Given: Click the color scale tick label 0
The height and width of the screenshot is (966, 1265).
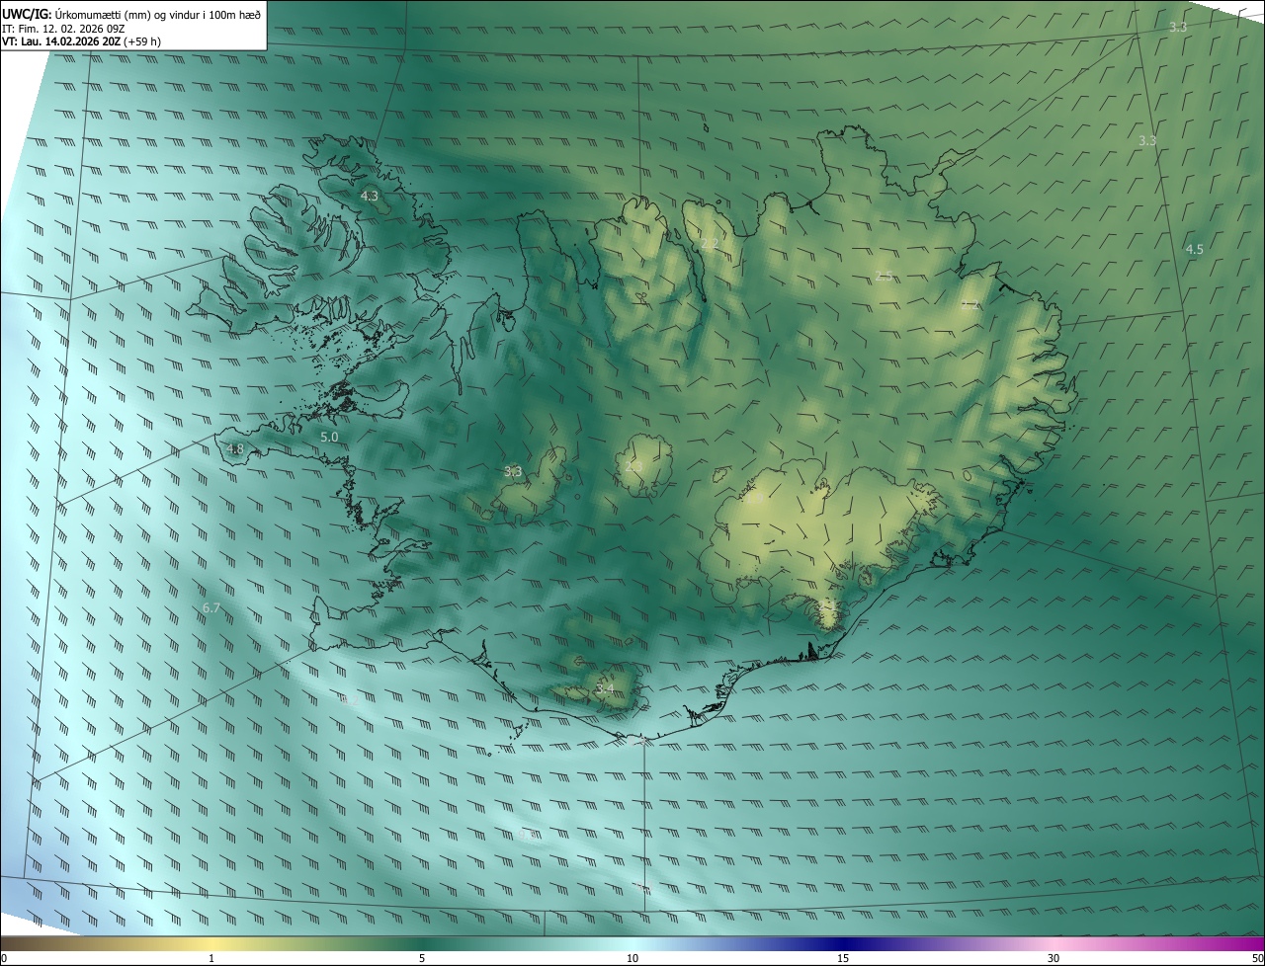Looking at the screenshot, I should click(x=4, y=958).
